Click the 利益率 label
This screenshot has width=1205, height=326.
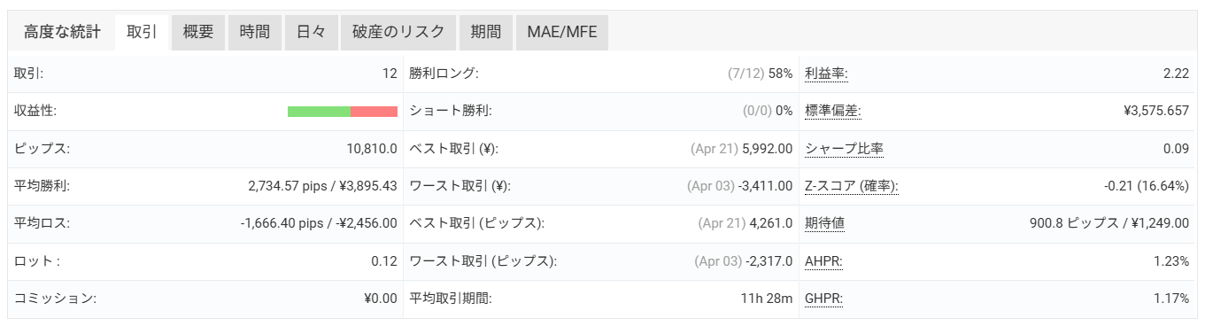[x=827, y=74]
